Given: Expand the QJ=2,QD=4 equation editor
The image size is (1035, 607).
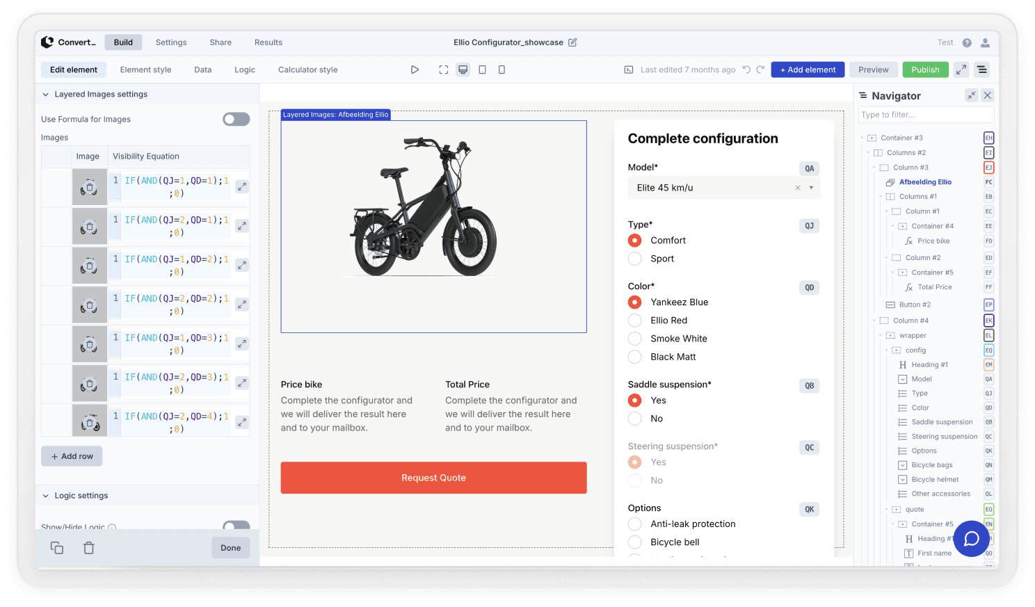Looking at the screenshot, I should click(x=242, y=422).
